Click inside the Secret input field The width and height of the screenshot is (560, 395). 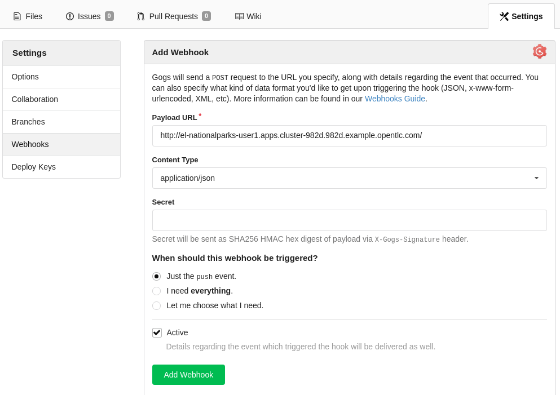(x=349, y=220)
